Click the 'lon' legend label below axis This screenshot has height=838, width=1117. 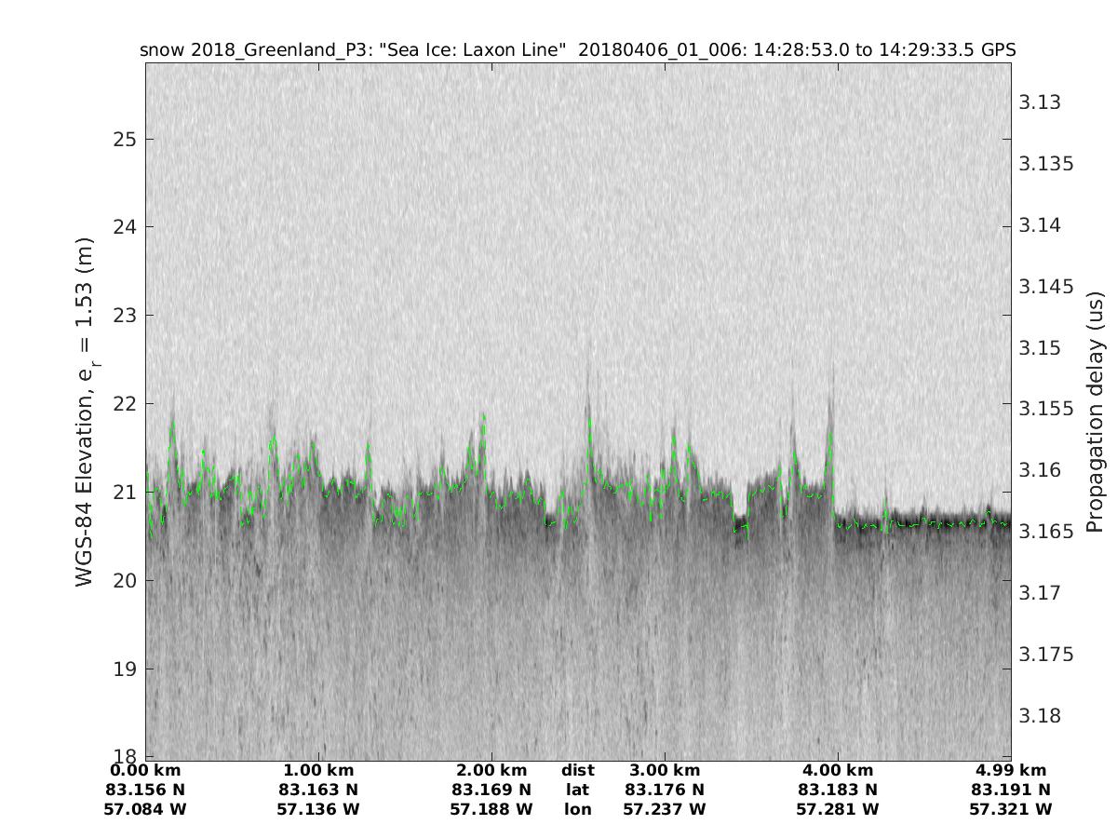[578, 809]
